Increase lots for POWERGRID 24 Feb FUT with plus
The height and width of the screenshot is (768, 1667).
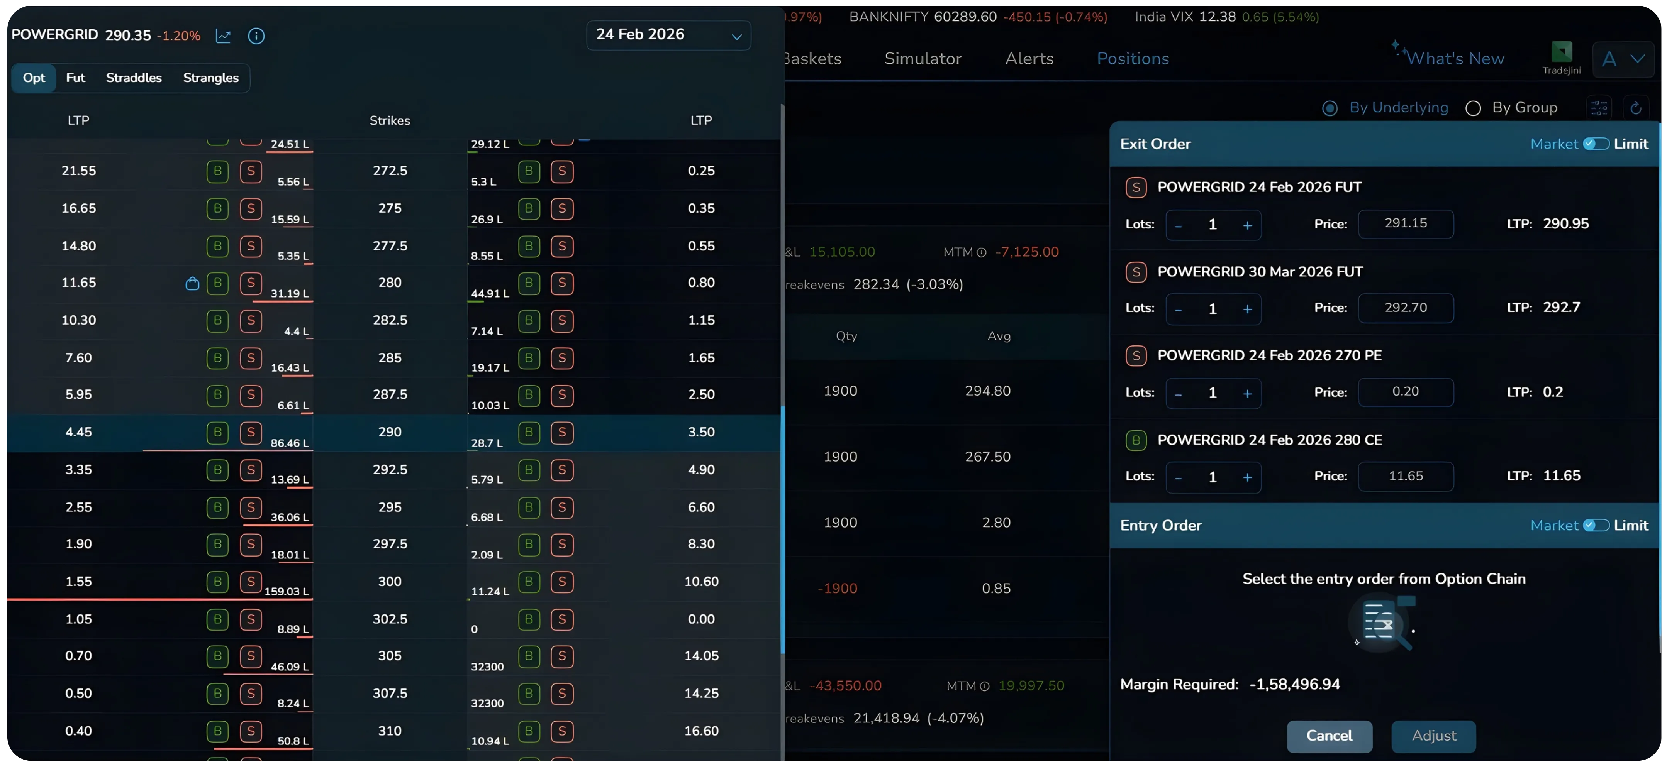point(1248,225)
